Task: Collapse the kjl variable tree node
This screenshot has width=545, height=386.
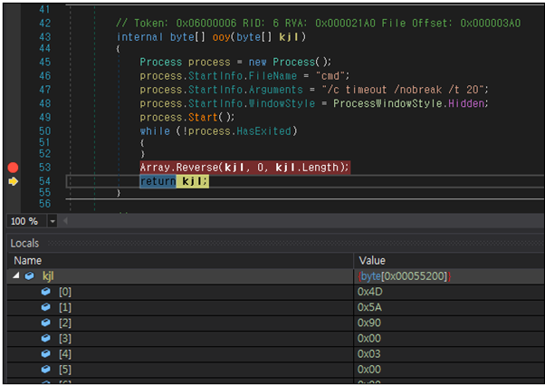Action: [x=16, y=275]
